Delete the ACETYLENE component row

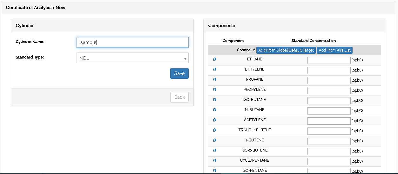tap(214, 120)
